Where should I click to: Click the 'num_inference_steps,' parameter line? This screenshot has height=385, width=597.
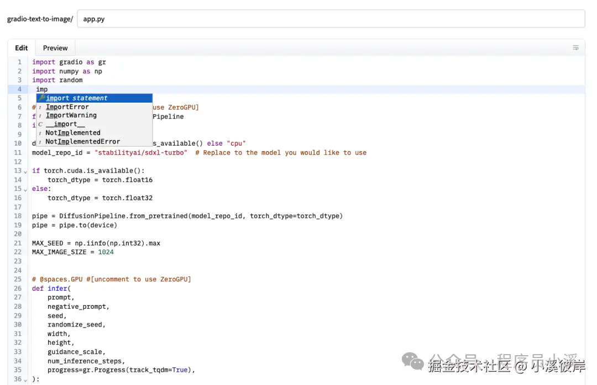pyautogui.click(x=86, y=361)
